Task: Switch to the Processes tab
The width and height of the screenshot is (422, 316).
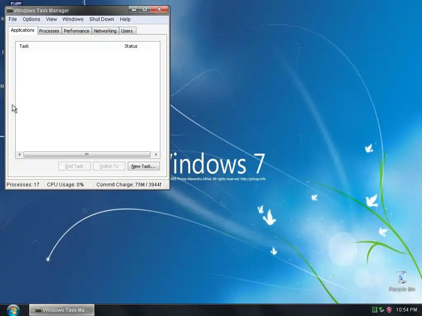Action: tap(49, 31)
